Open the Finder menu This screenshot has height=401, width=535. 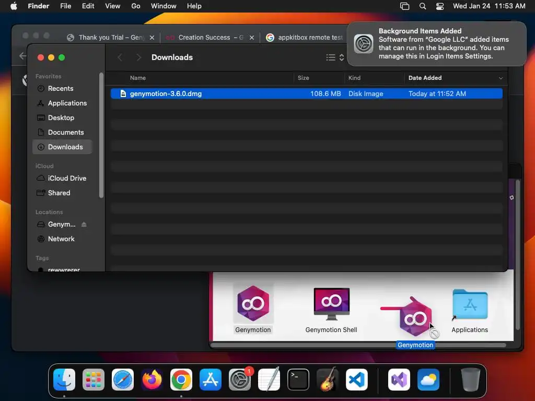click(39, 6)
